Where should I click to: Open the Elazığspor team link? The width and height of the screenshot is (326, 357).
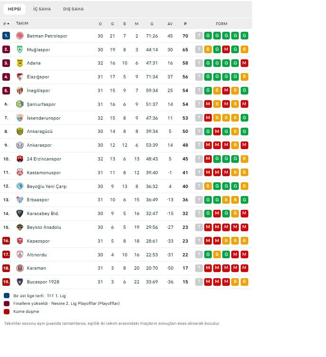click(38, 77)
